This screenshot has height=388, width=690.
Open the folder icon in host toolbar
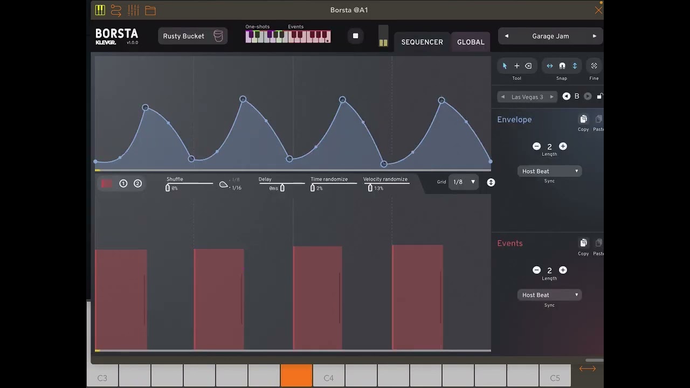[150, 10]
